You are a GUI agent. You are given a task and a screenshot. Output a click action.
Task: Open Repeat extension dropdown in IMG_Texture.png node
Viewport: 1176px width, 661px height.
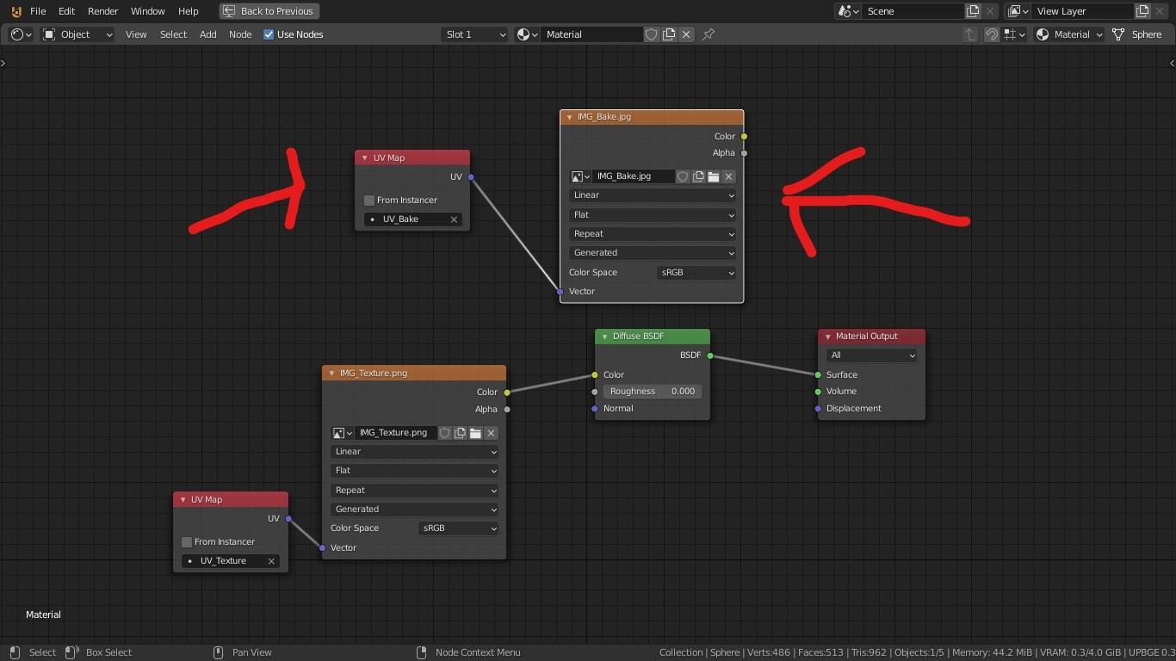(414, 491)
